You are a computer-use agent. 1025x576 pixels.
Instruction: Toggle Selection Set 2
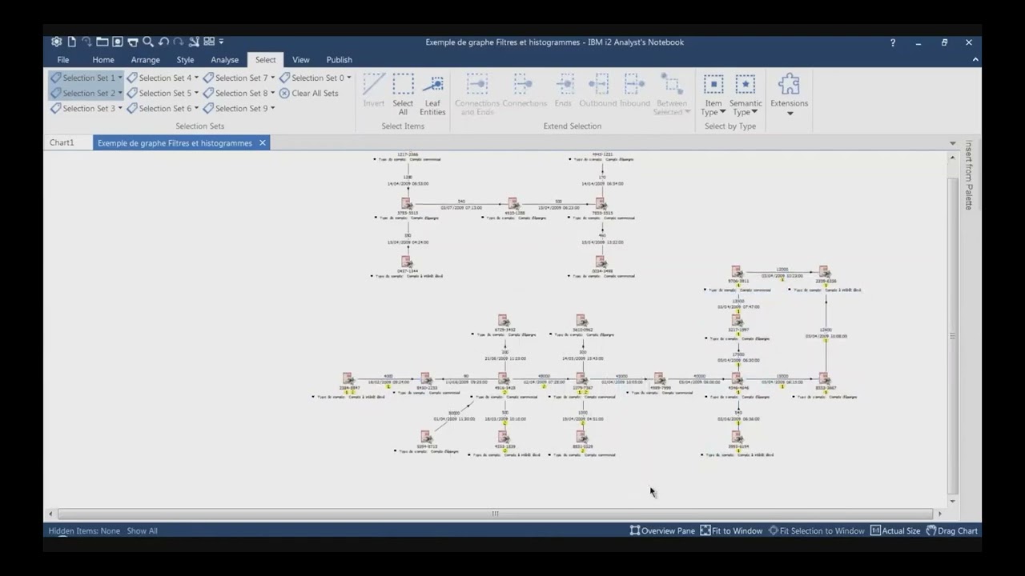[82, 93]
